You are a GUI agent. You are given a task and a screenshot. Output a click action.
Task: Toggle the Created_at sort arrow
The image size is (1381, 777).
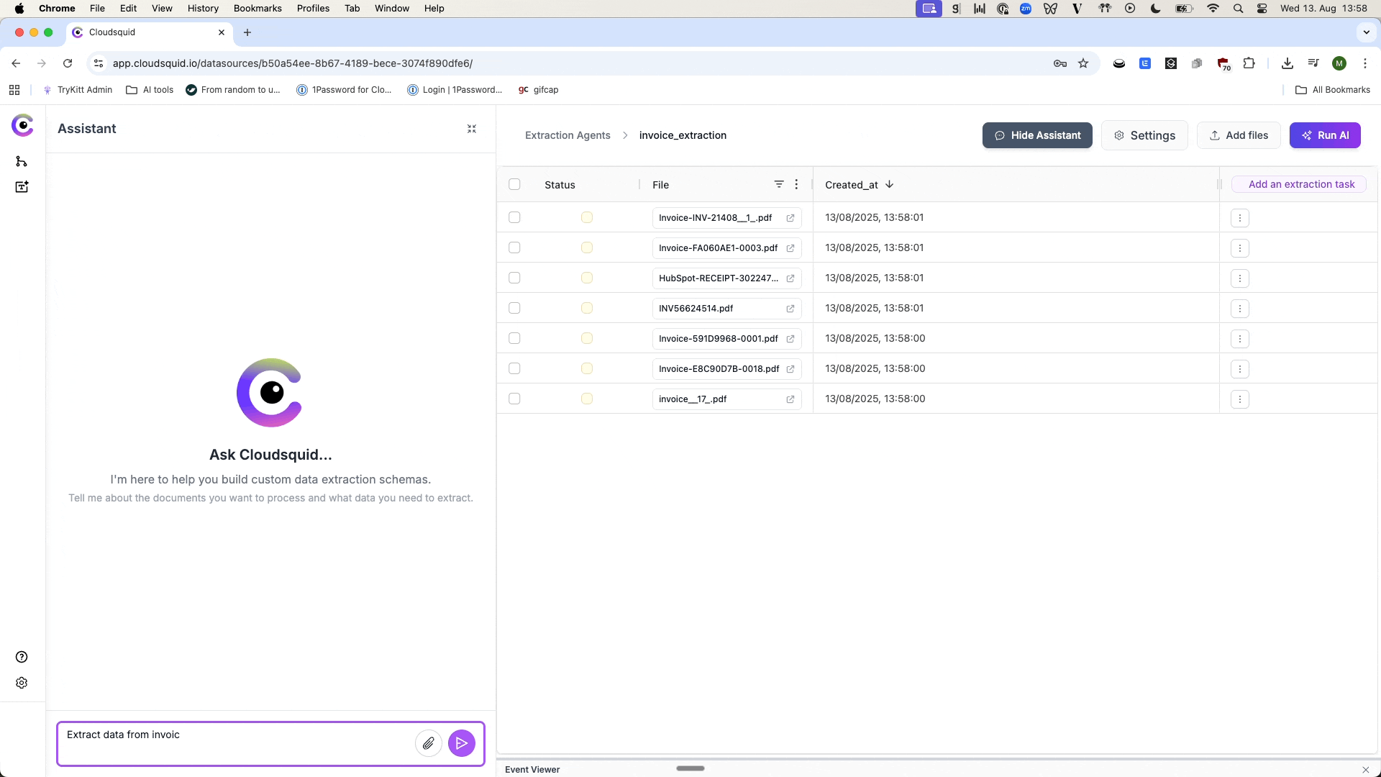(x=890, y=184)
